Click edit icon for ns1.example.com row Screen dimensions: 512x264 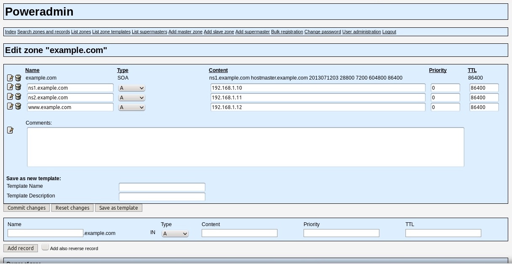coord(10,87)
